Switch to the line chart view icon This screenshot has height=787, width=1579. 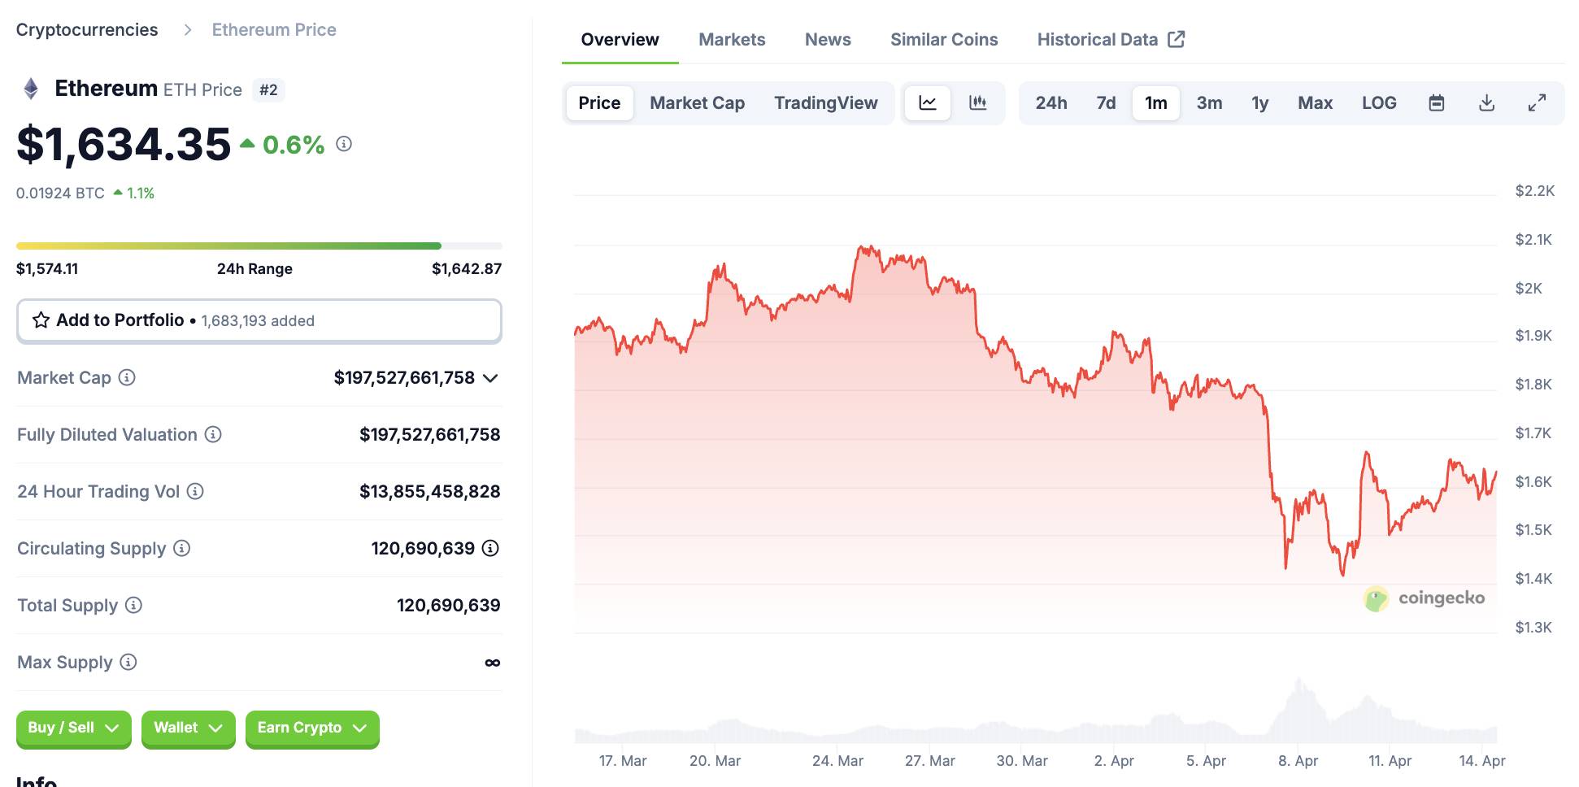928,103
